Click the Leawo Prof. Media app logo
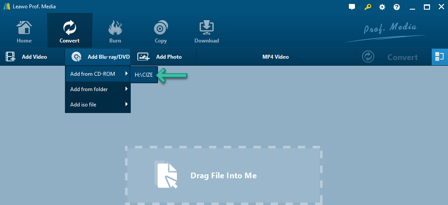 point(7,7)
